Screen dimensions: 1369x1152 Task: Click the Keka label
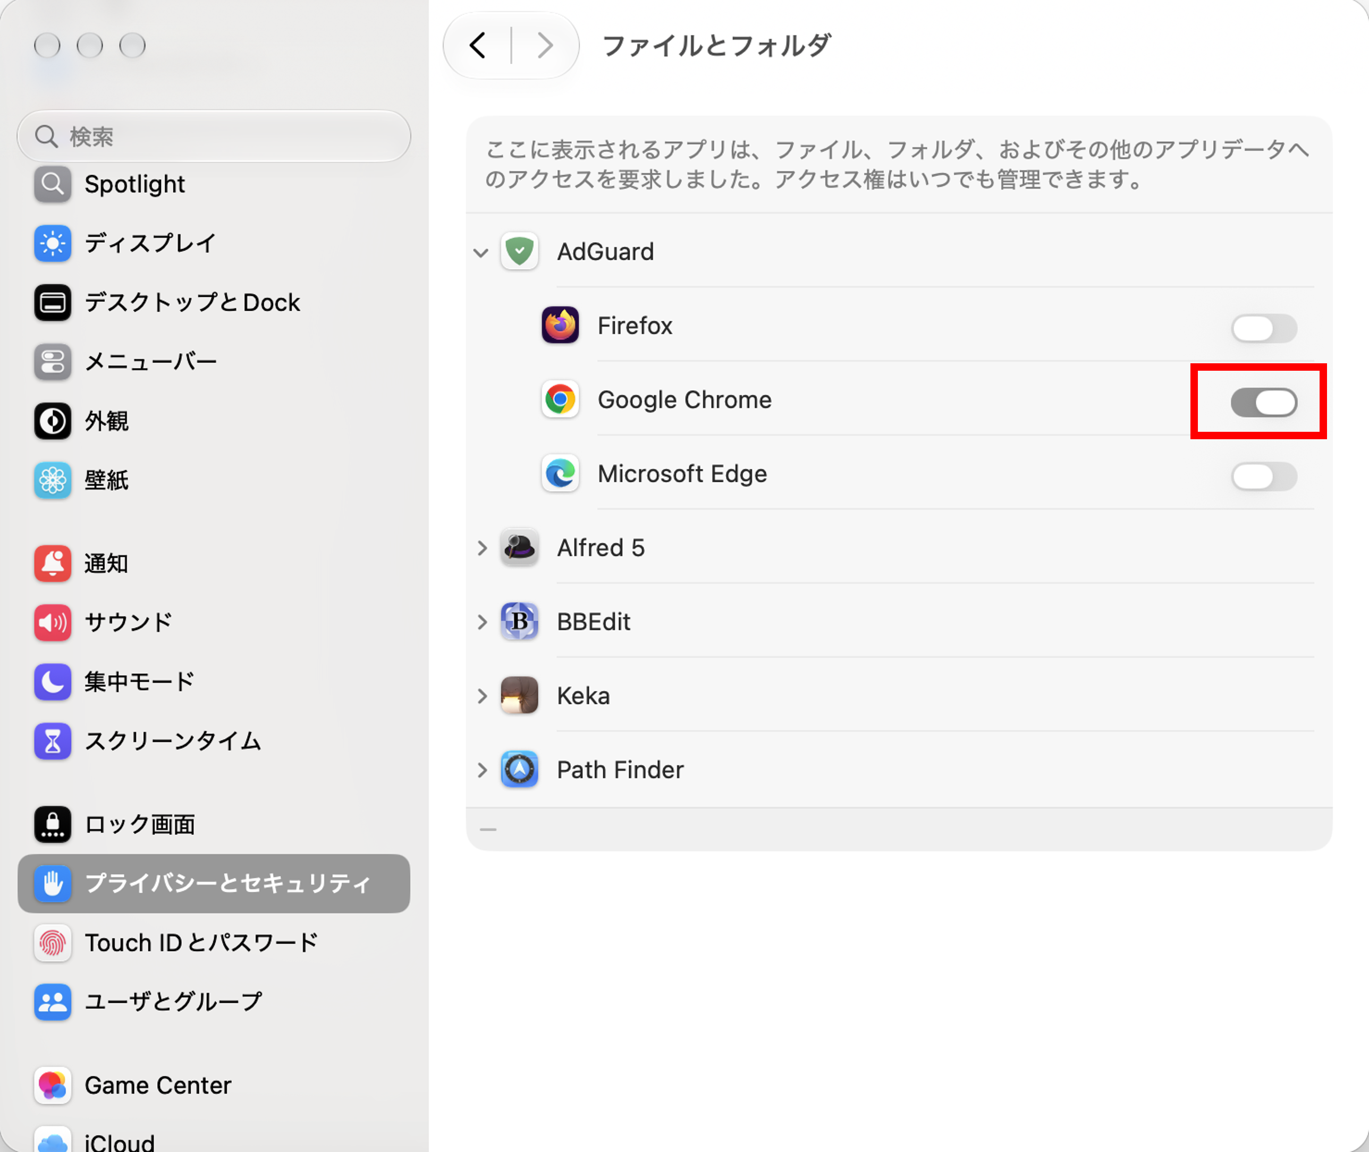pyautogui.click(x=584, y=696)
